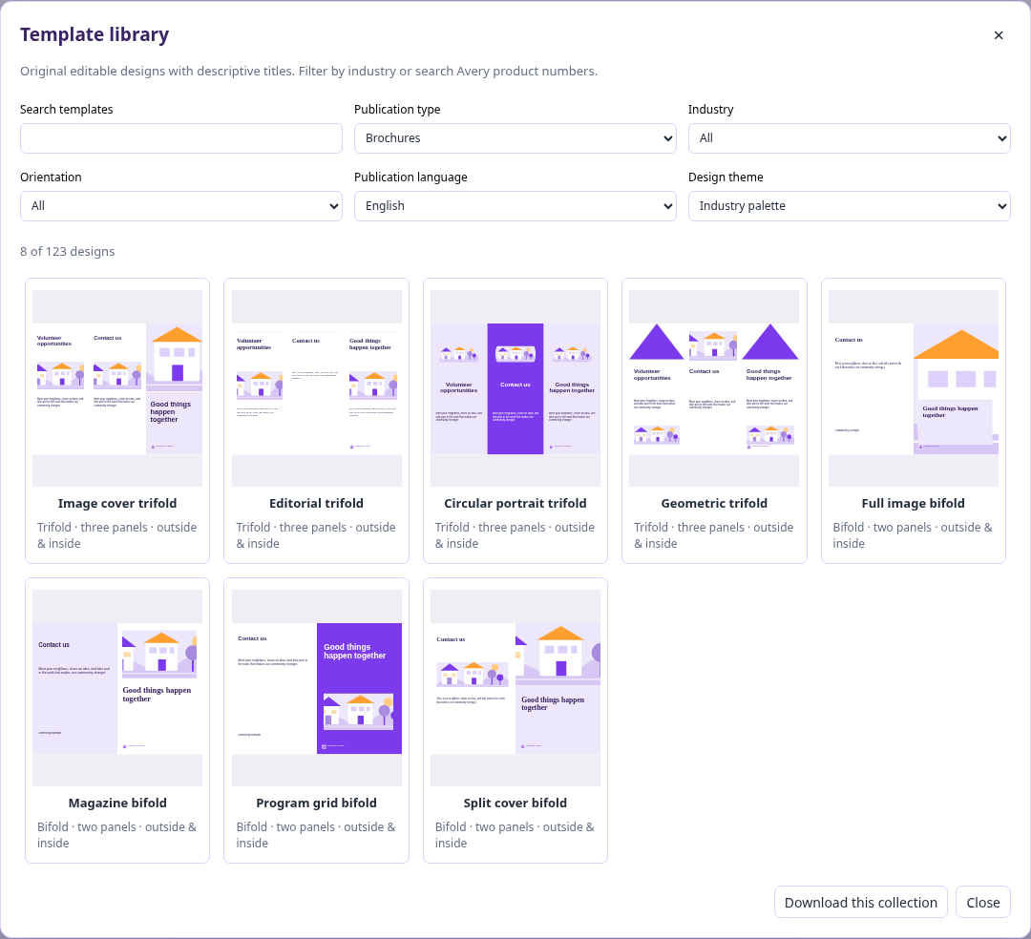Click the Split cover bifold title
Screen dimensions: 1031x939
pos(515,803)
